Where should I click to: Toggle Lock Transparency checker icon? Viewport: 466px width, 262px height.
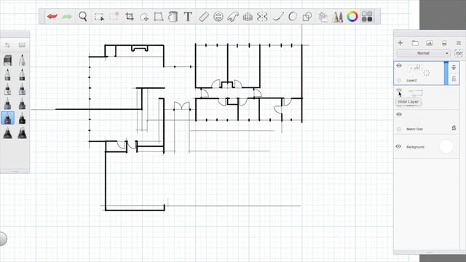point(458,53)
